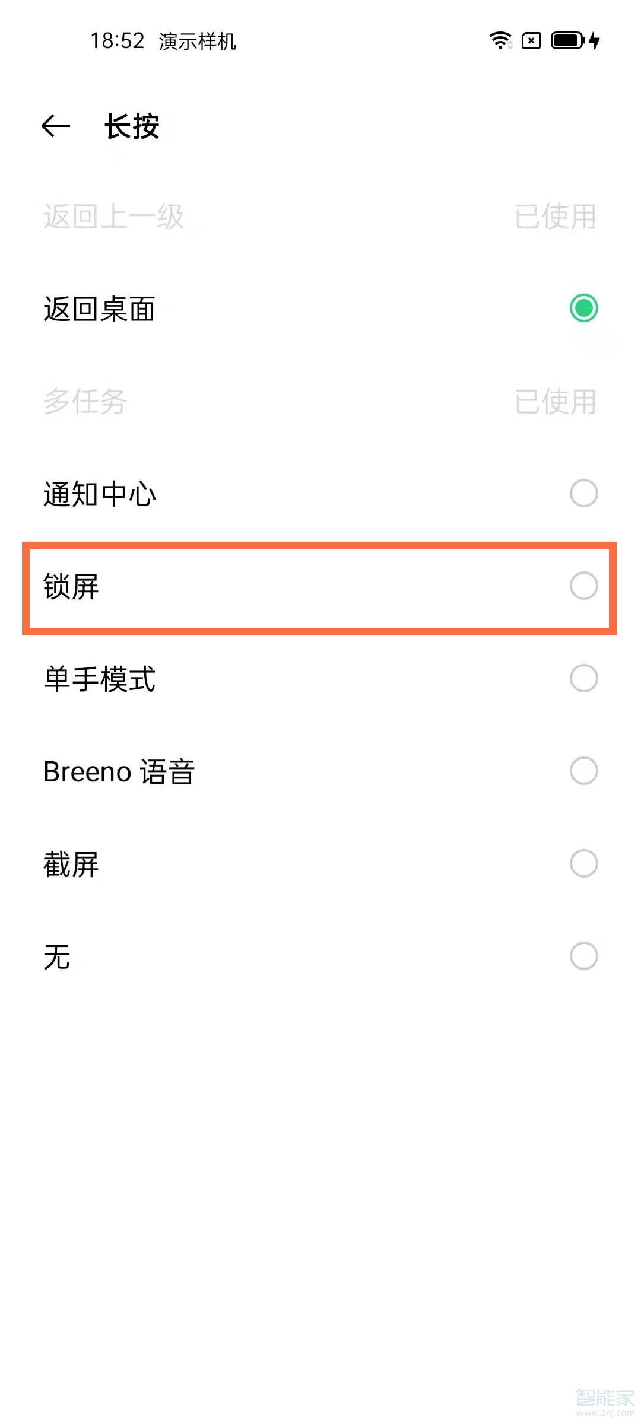Image resolution: width=641 pixels, height=1424 pixels.
Task: Select the 返回桌面 radio button
Action: tap(583, 308)
